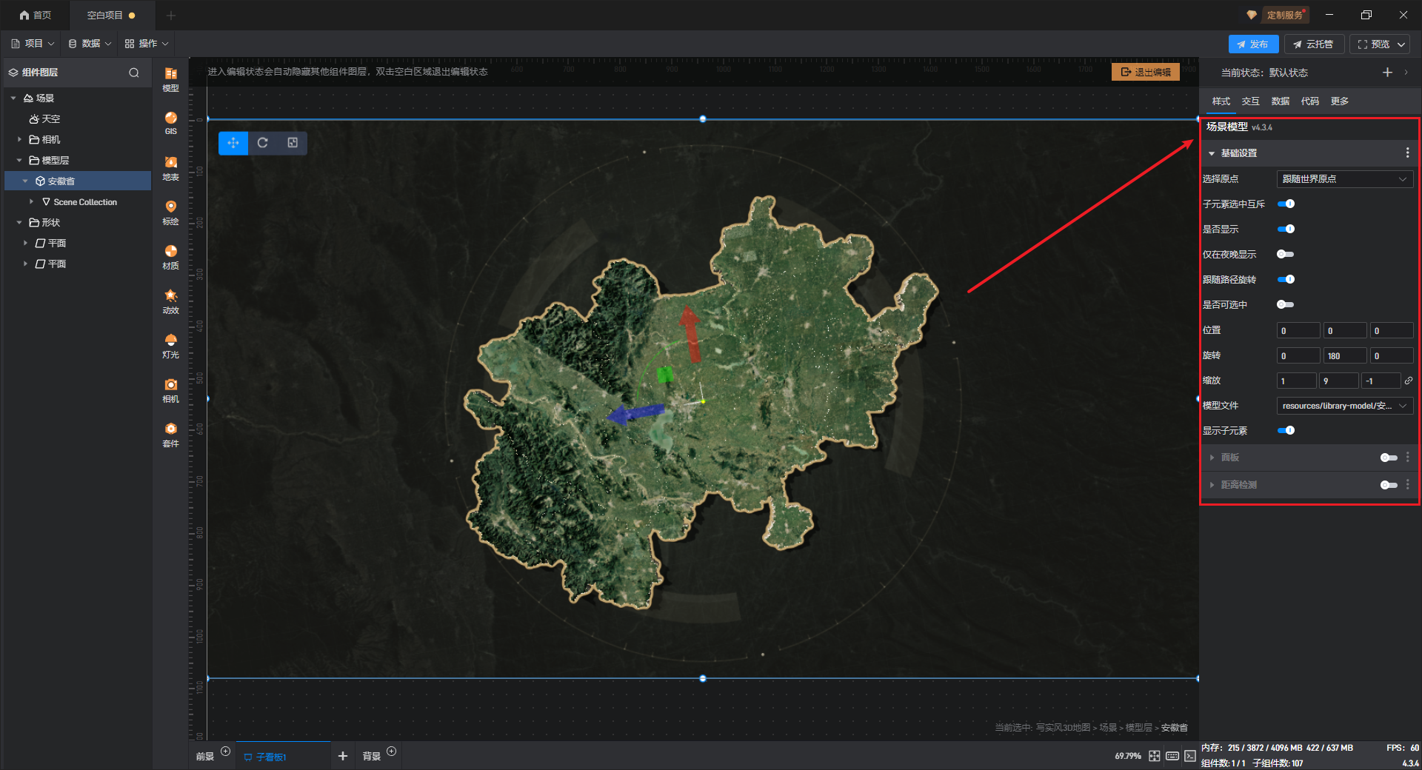Click the 退出编辑 button
The image size is (1422, 770).
[1146, 72]
